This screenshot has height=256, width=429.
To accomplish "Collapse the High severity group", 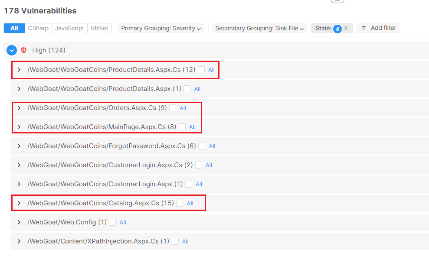I will (12, 50).
